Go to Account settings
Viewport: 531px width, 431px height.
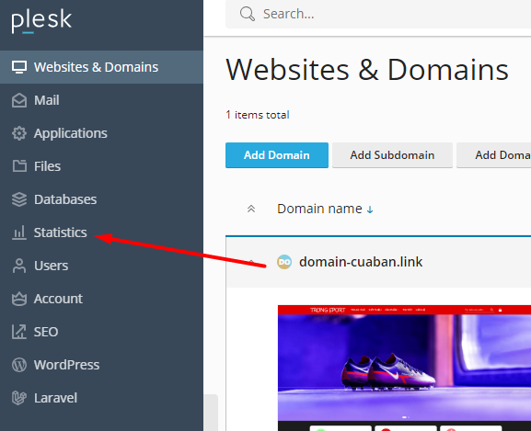point(101,299)
